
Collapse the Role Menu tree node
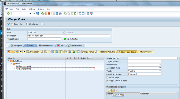(x=9, y=61)
